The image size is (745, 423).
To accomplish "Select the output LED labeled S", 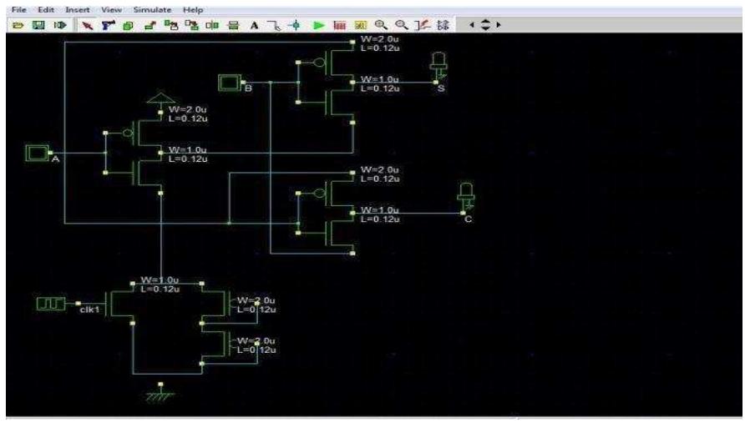I will click(438, 66).
